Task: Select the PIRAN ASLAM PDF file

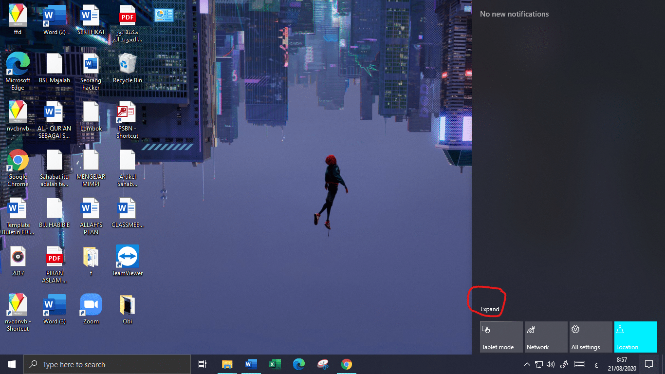Action: tap(54, 264)
